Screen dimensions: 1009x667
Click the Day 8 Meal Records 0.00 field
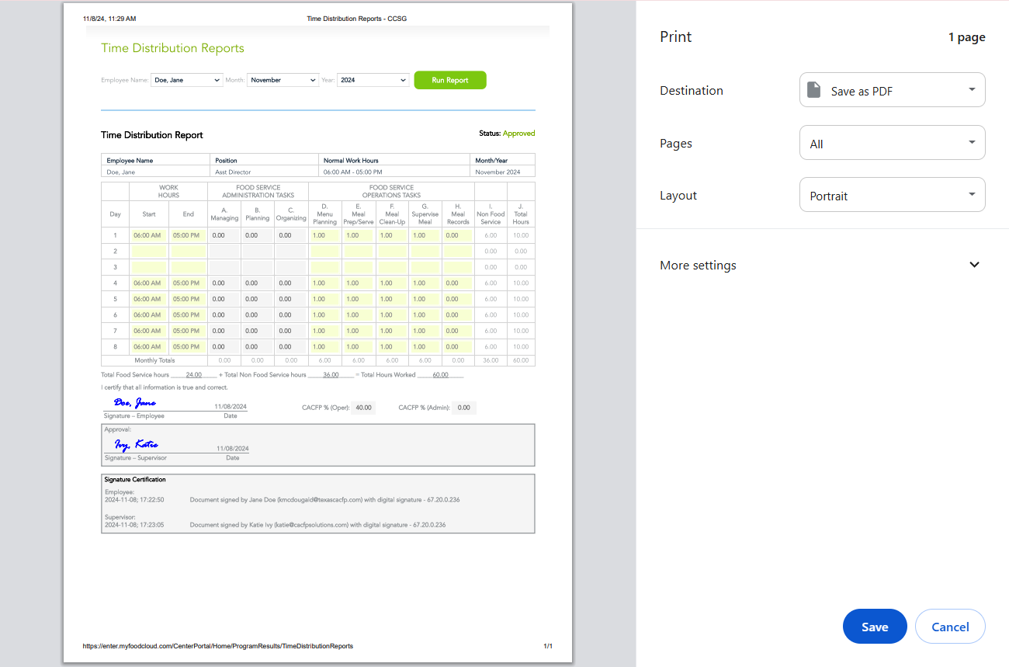458,347
